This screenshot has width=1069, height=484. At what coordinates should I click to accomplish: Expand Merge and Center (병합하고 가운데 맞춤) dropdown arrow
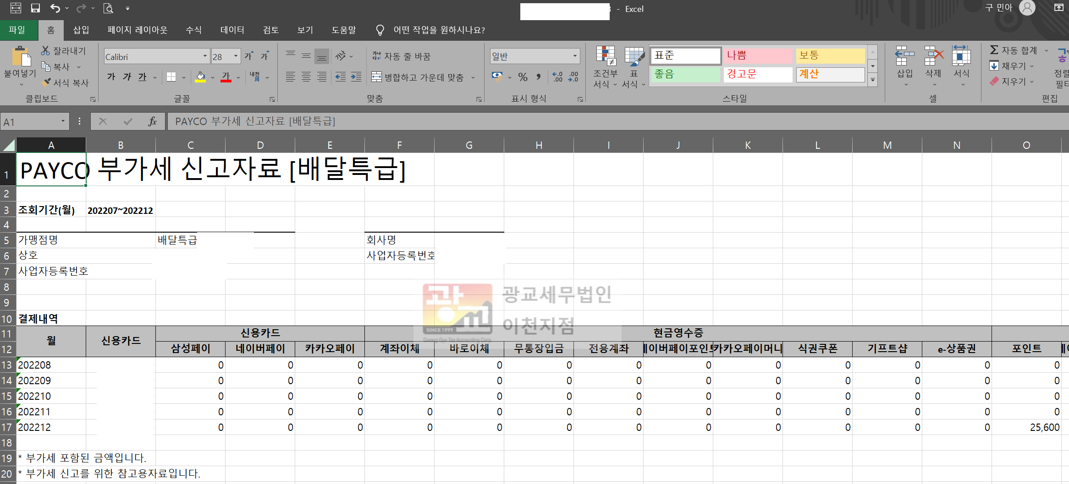[473, 77]
